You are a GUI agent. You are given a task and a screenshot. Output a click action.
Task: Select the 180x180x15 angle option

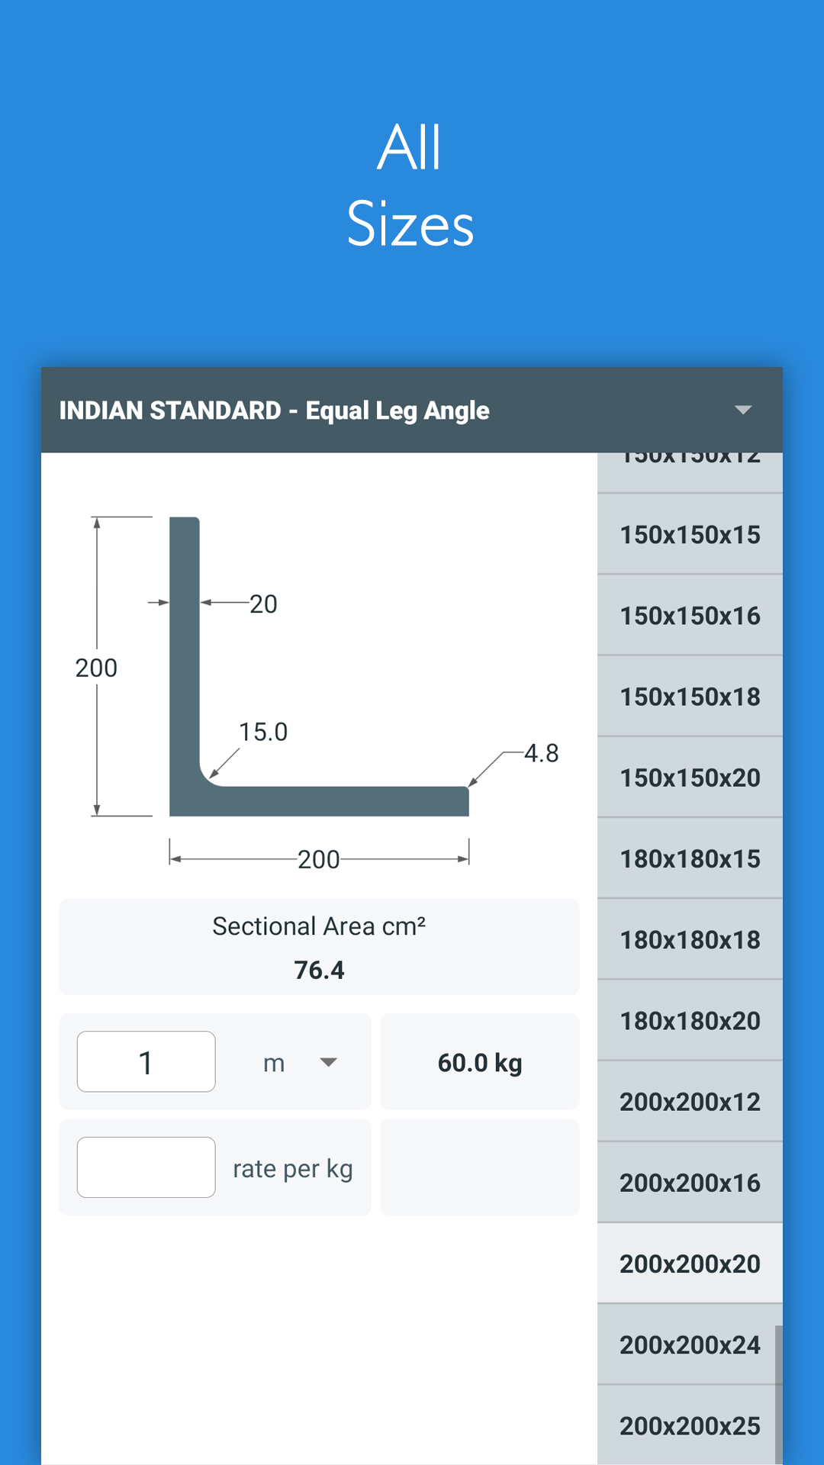click(689, 858)
